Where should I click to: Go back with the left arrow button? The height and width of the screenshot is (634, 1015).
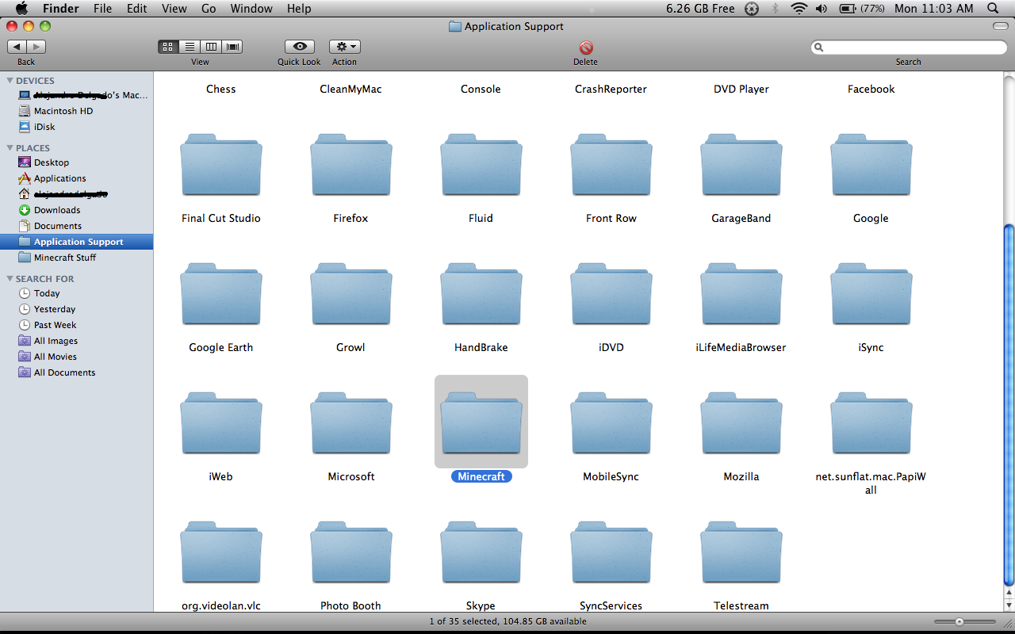pos(17,47)
